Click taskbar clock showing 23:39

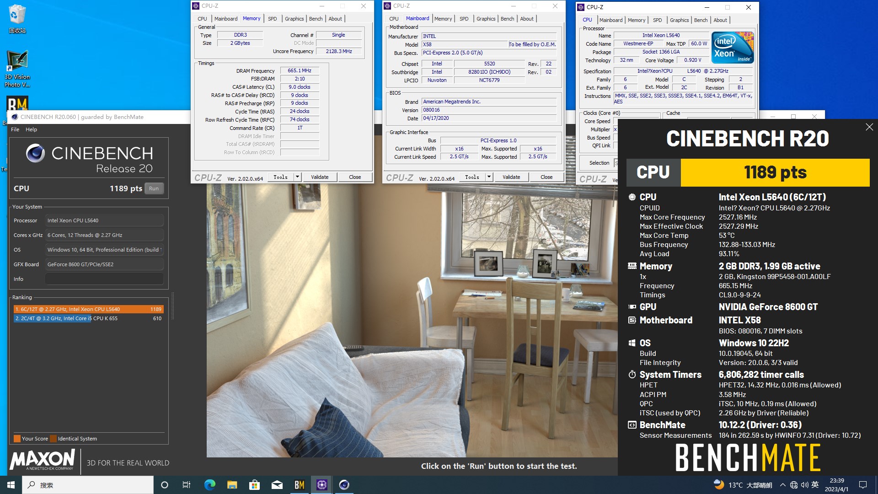[837, 485]
